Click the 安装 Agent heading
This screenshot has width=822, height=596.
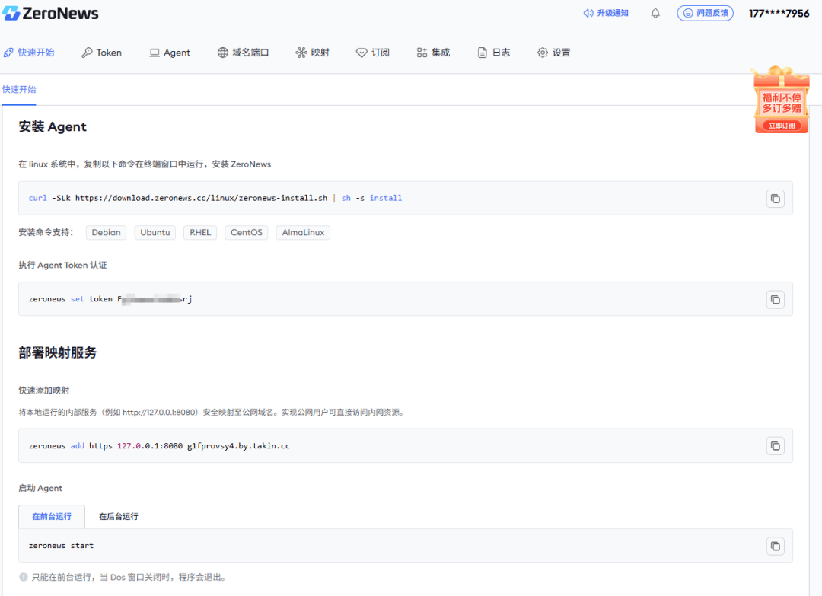(x=53, y=127)
